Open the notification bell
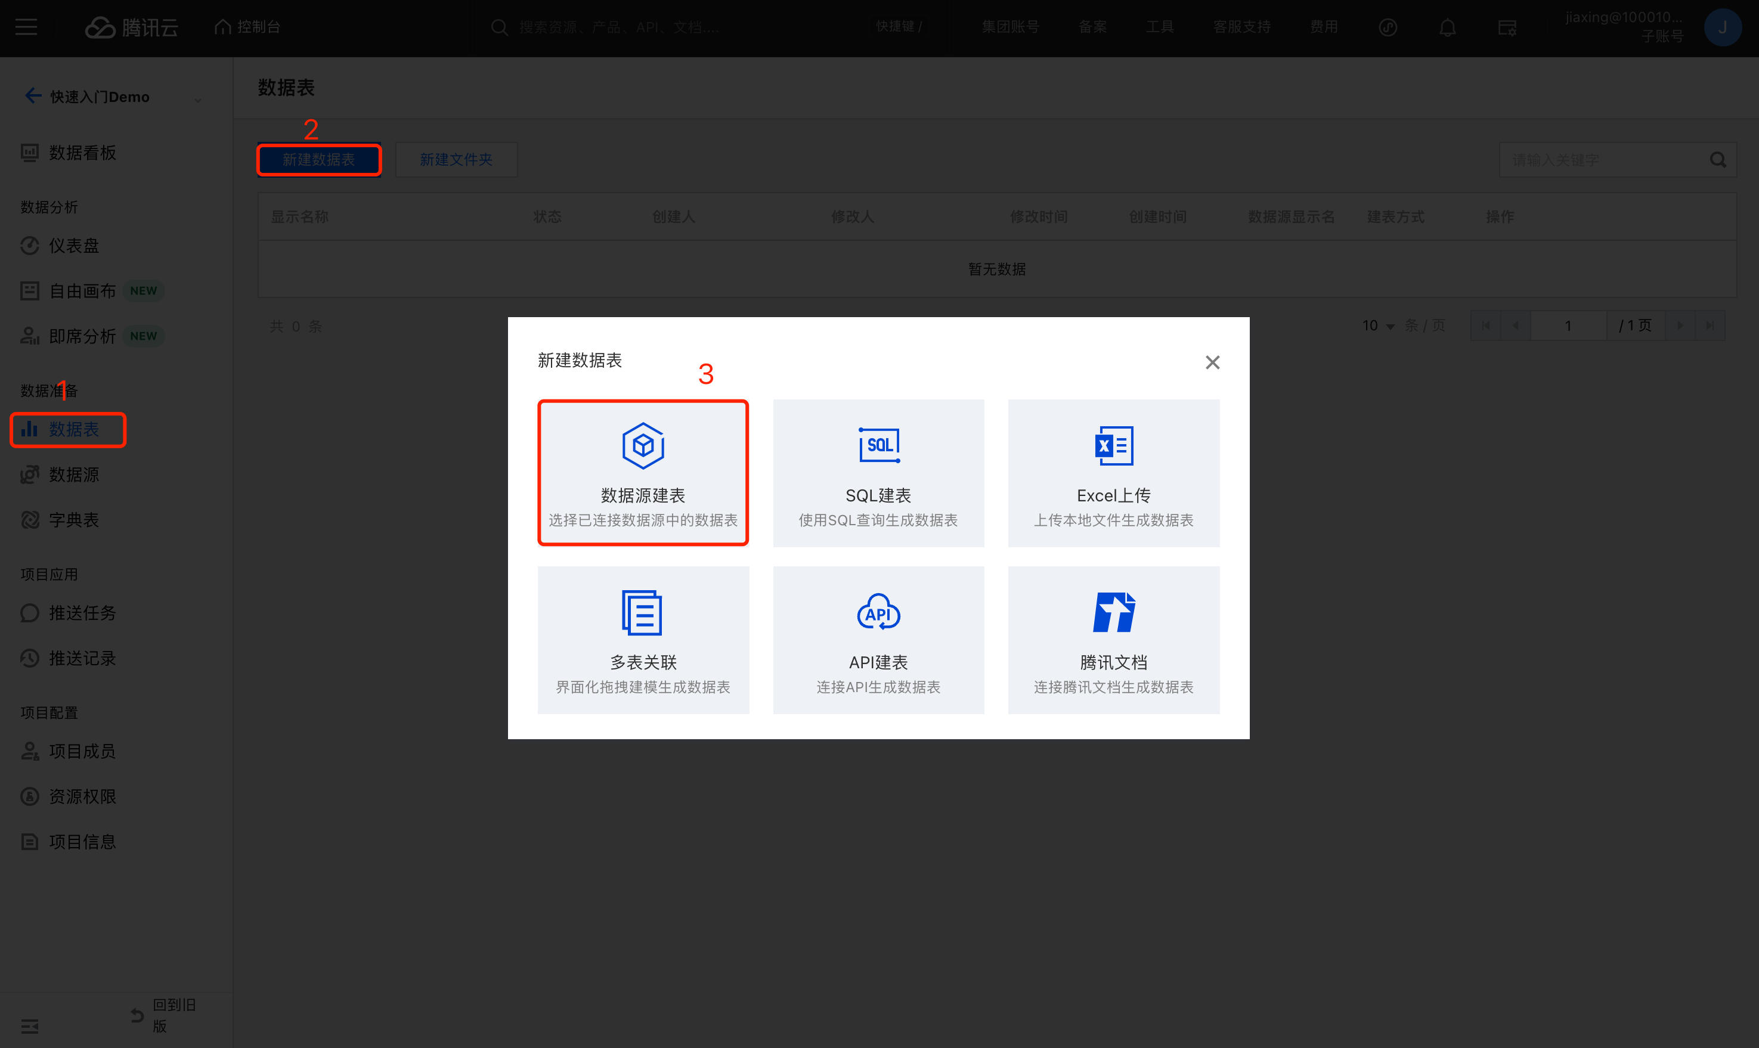 [1447, 27]
